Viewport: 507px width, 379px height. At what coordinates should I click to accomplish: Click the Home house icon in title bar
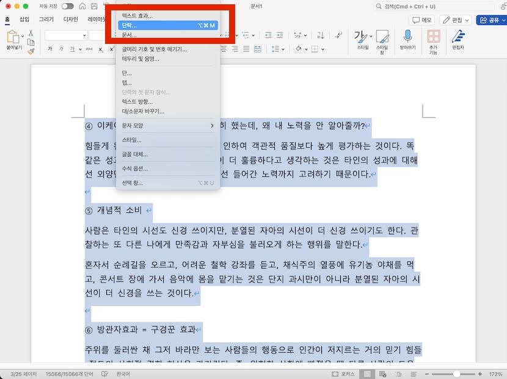pos(83,6)
